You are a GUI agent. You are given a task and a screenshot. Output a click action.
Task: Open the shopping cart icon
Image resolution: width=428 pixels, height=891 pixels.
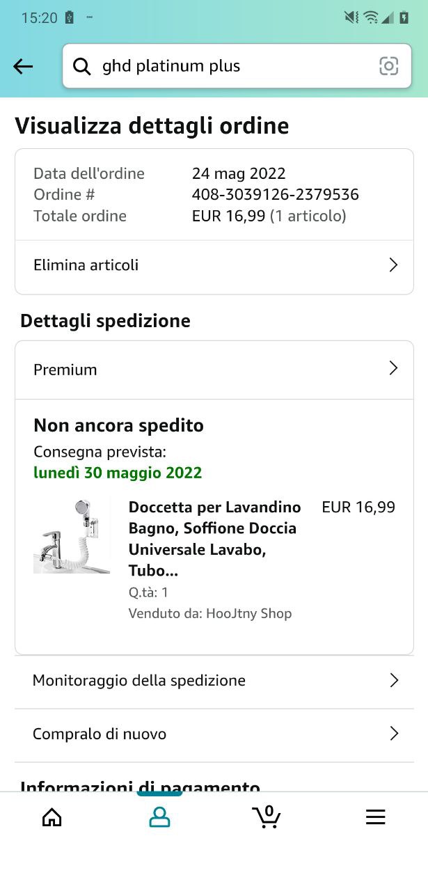[x=267, y=817]
